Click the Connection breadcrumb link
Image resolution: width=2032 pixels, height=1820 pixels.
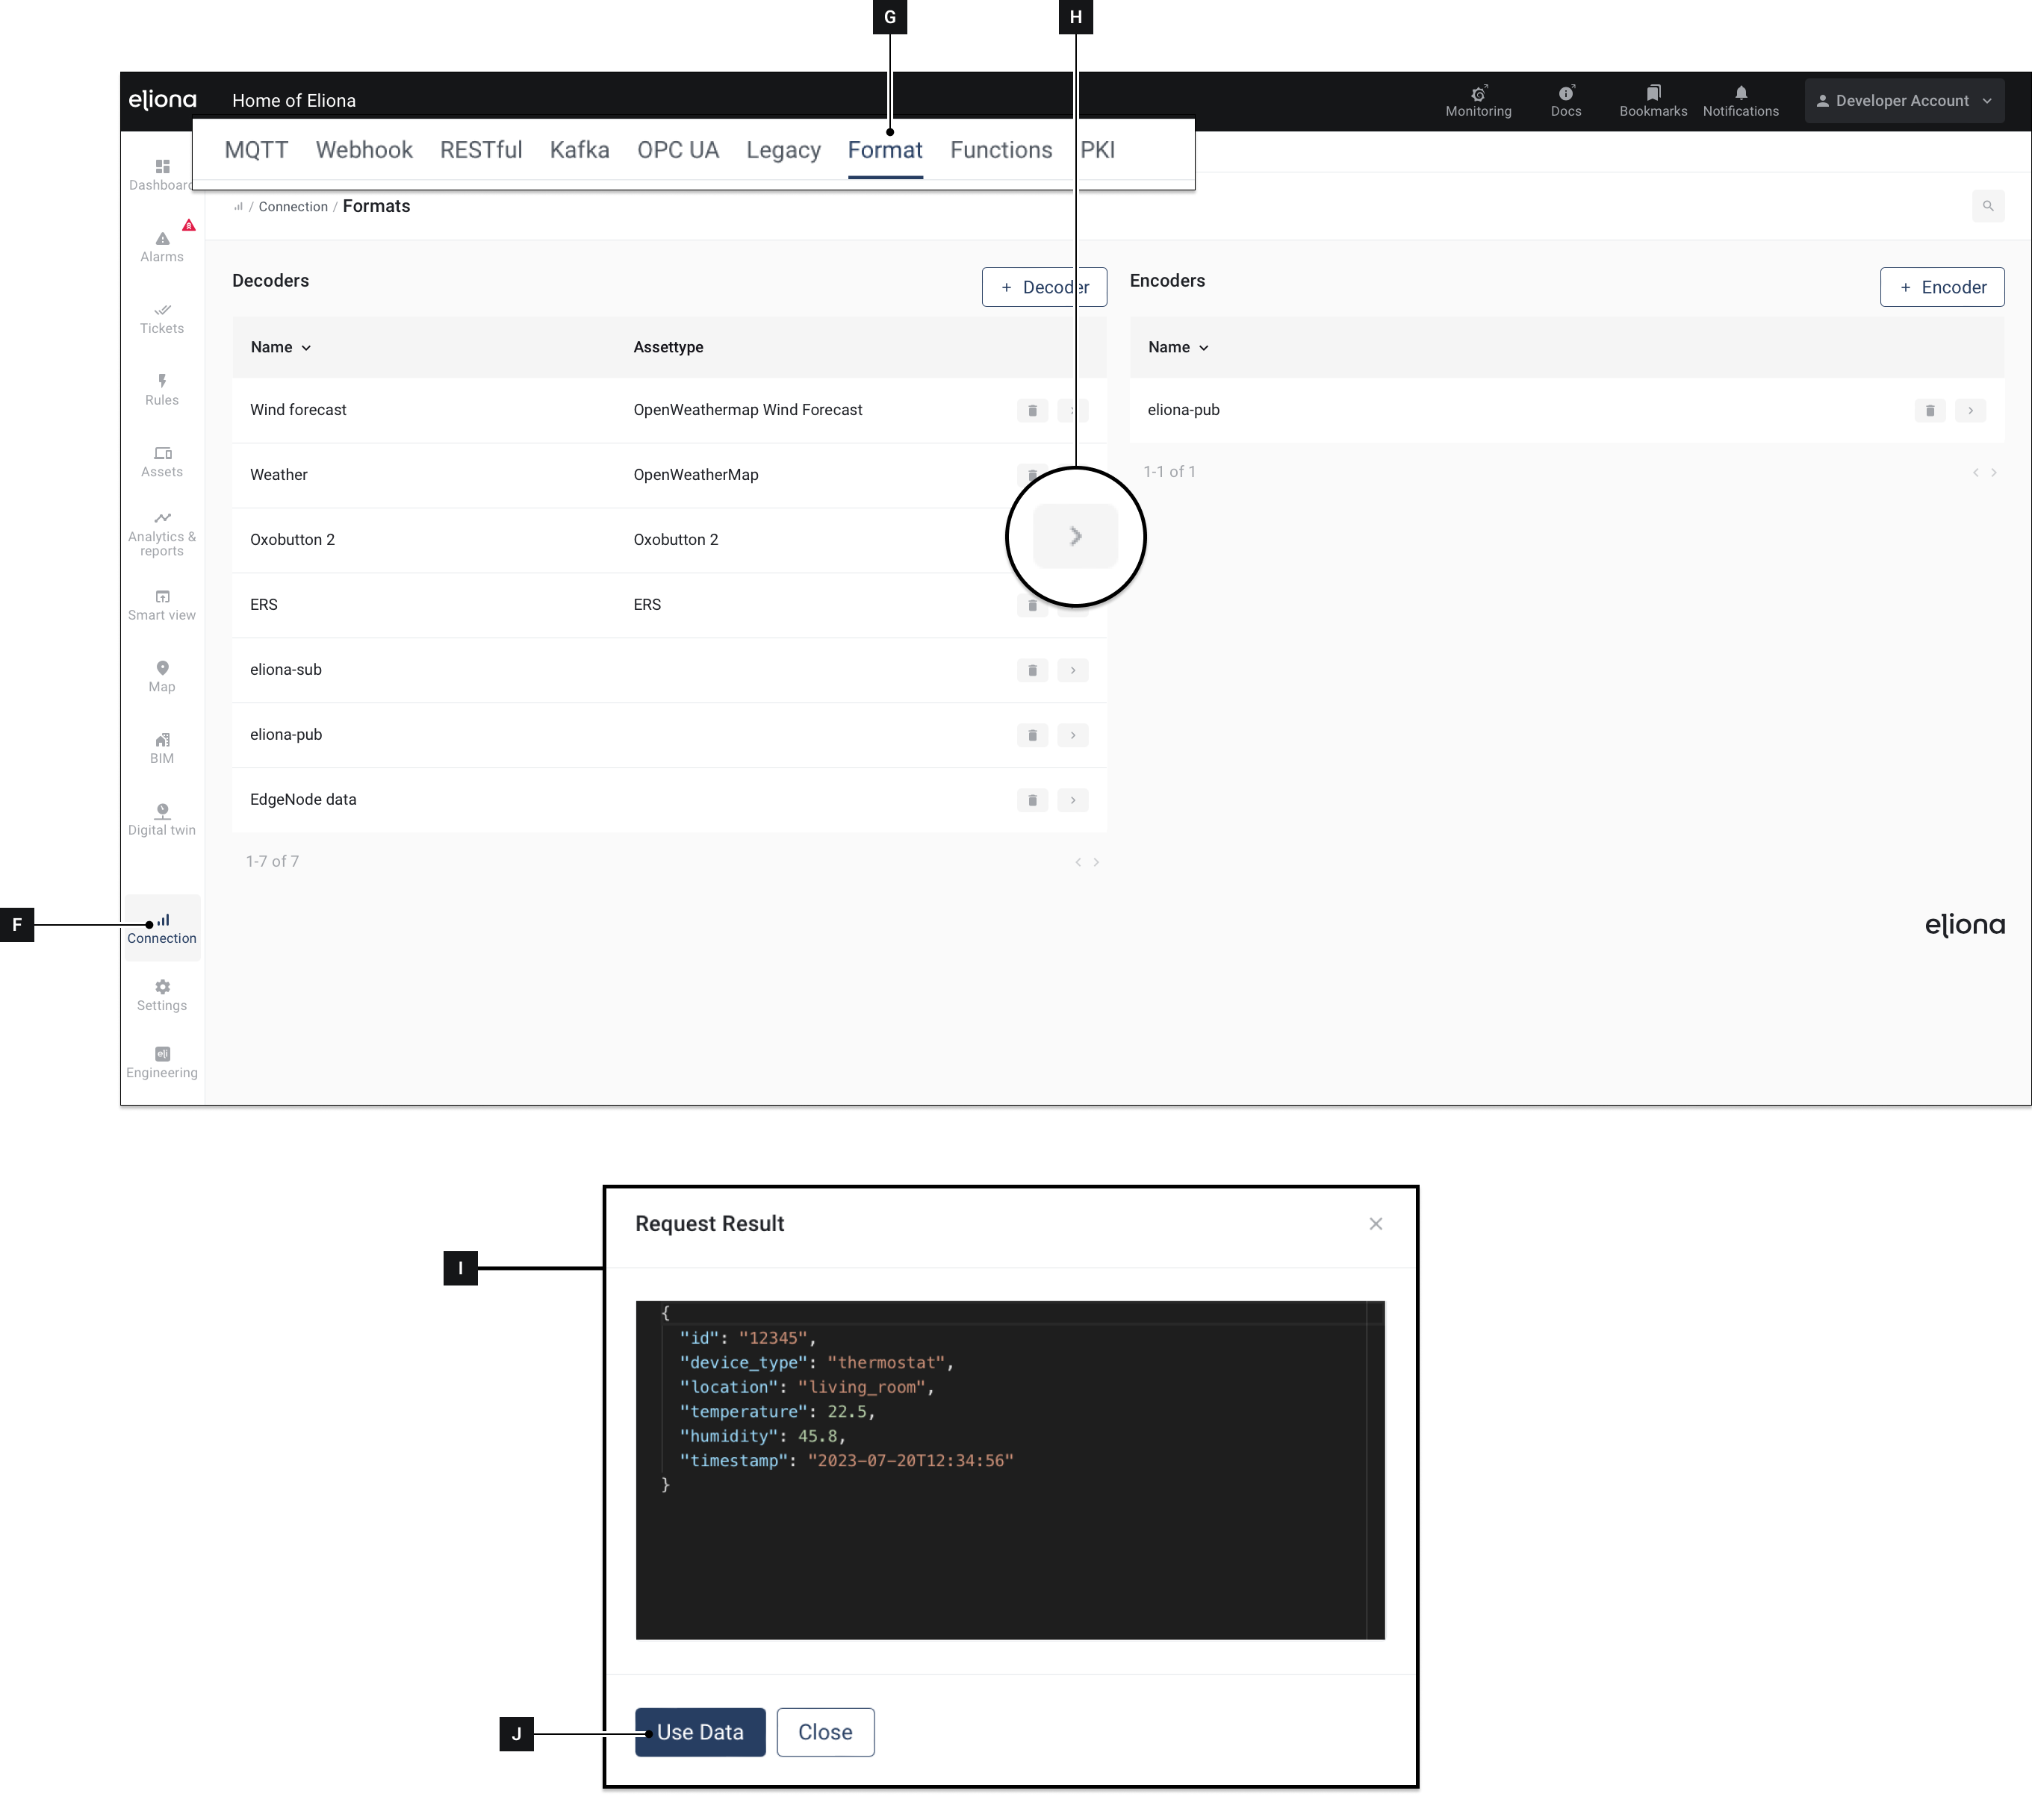coord(292,207)
